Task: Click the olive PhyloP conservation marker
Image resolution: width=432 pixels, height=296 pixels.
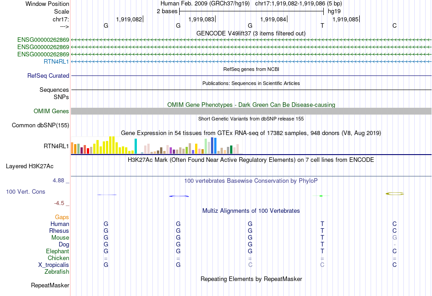Action: tap(395, 194)
